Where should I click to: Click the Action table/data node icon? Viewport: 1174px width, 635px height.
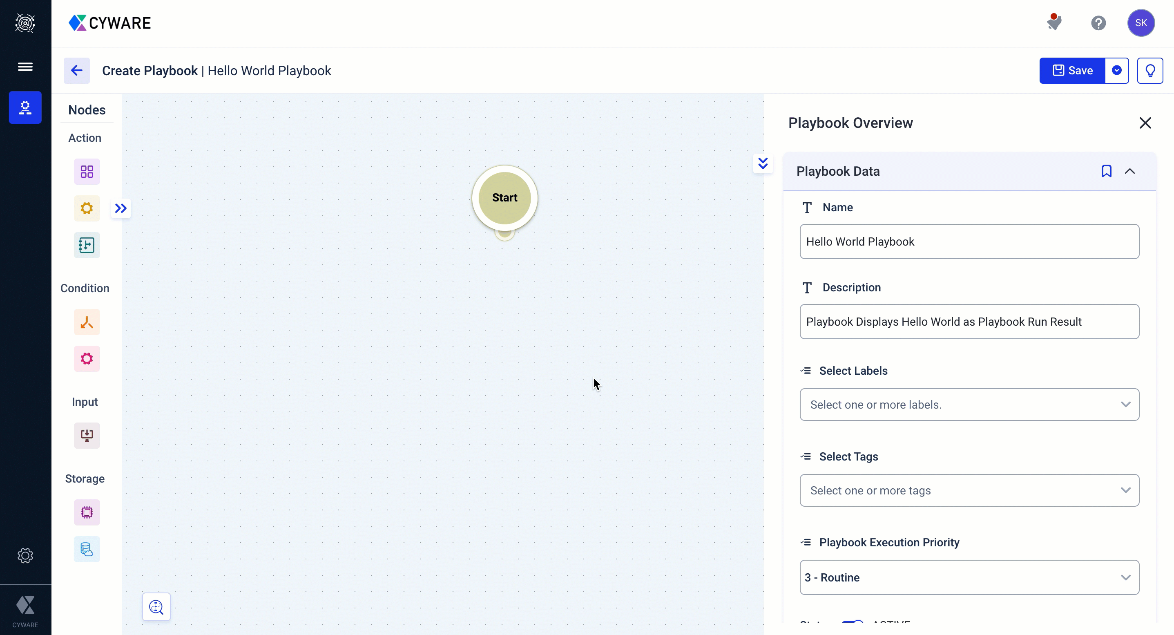pyautogui.click(x=86, y=245)
